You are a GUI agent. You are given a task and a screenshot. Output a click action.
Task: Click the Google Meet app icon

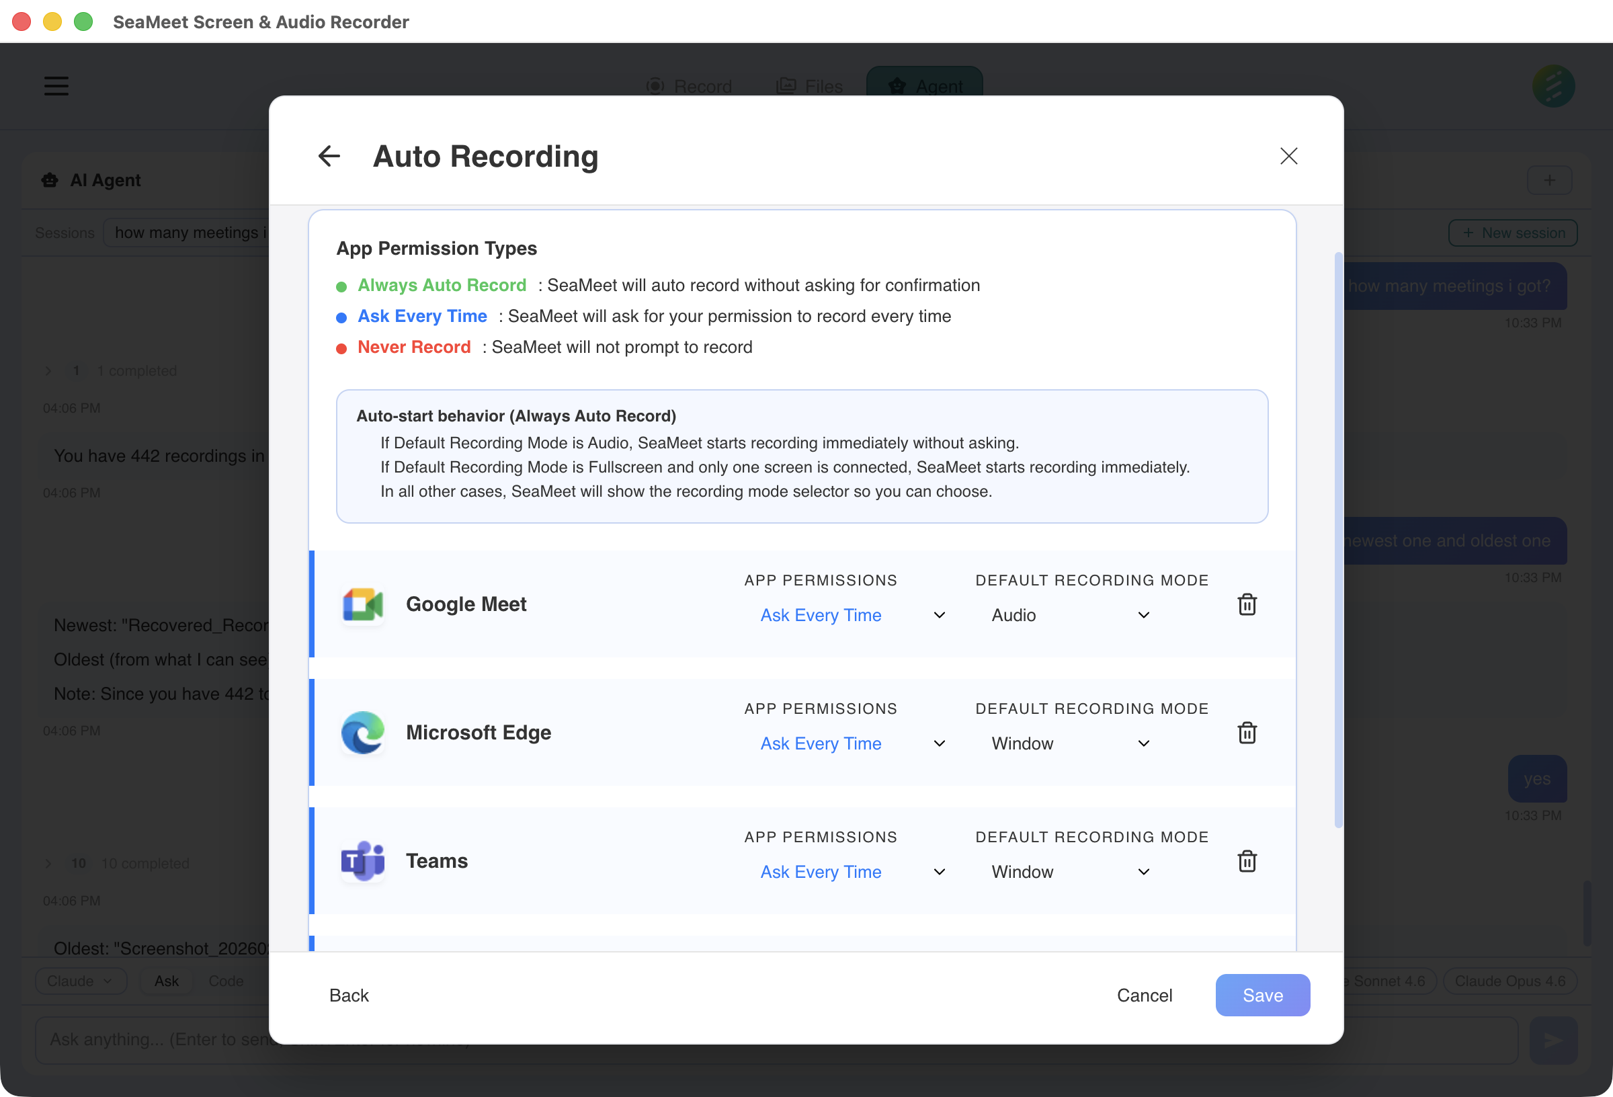coord(362,604)
